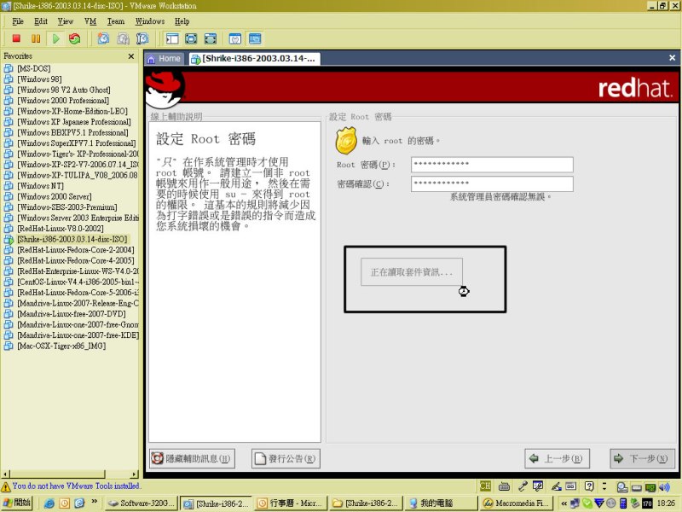Click the yellow Suspend toolbar icon
Screen dimensions: 682x512
click(36, 38)
